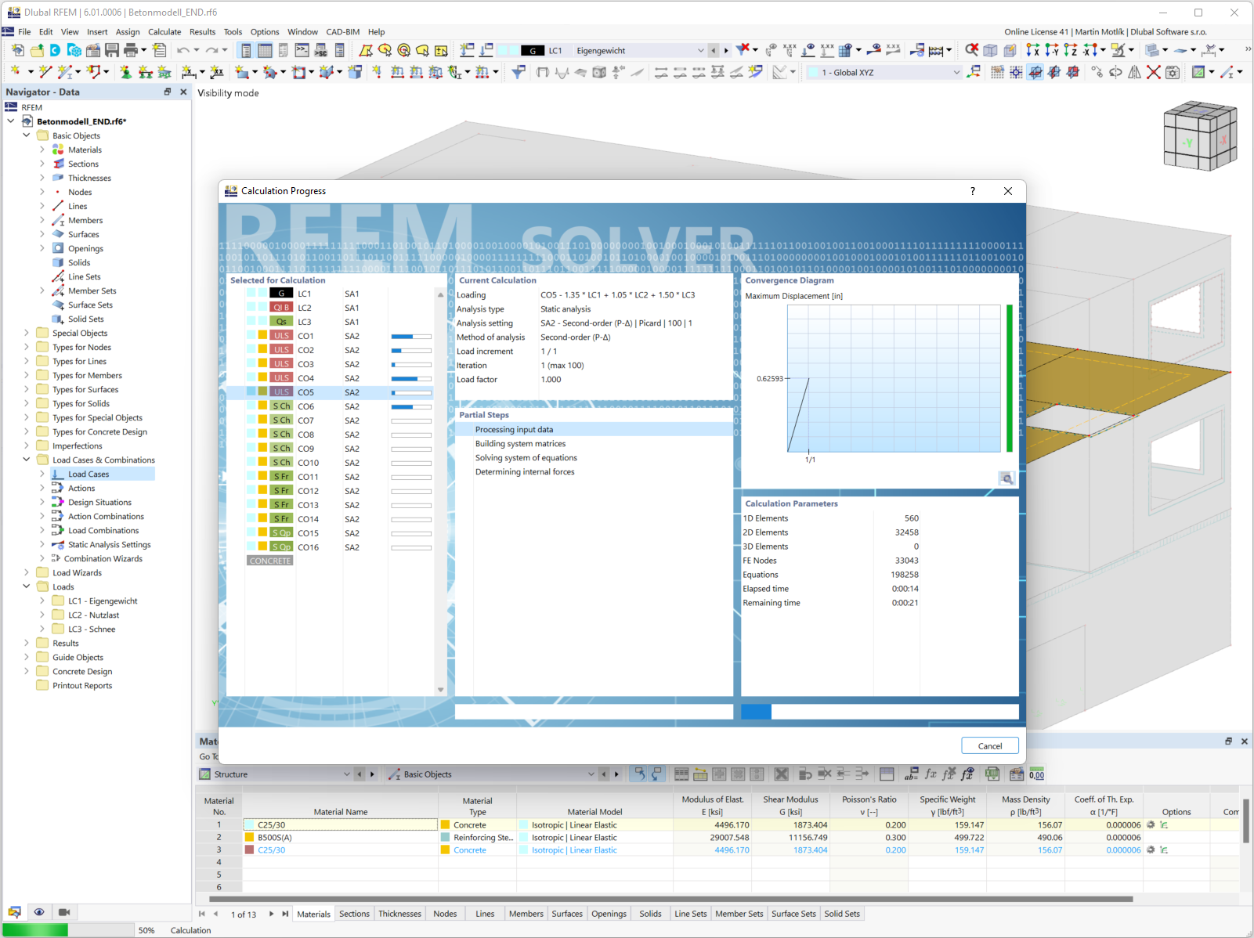This screenshot has height=938, width=1254.
Task: Collapse the Load Cases & Combinations tree branch
Action: tap(26, 460)
